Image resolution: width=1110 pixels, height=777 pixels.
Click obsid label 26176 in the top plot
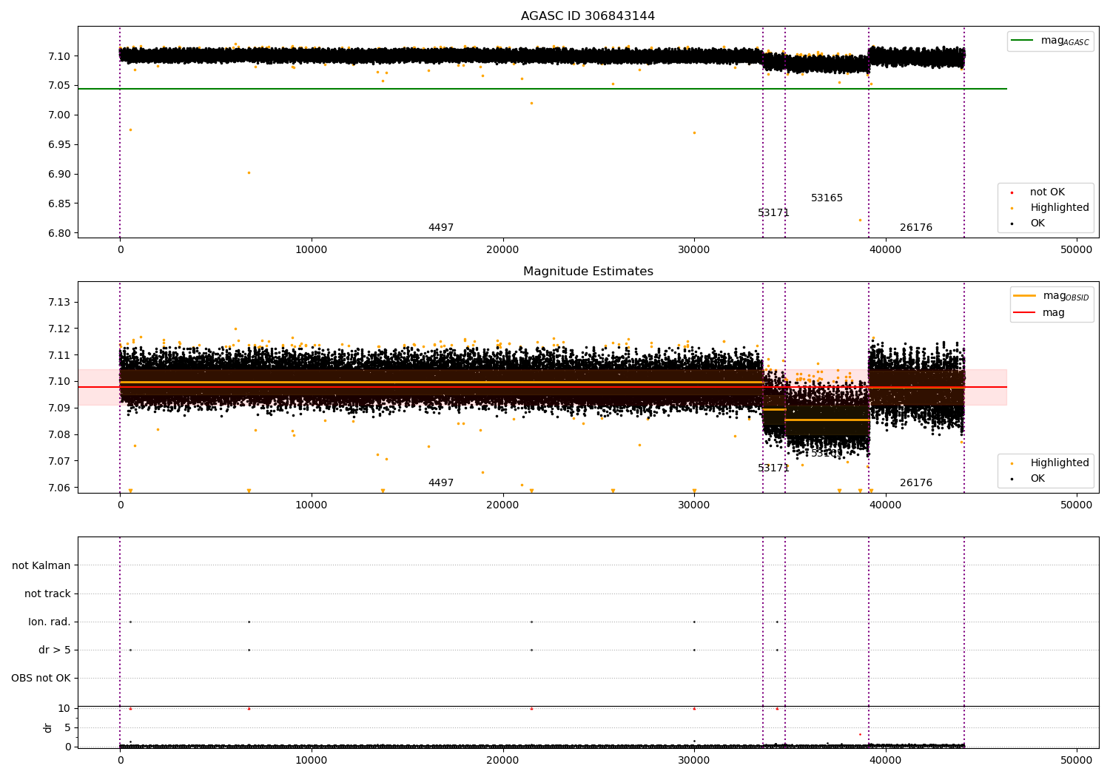[916, 228]
